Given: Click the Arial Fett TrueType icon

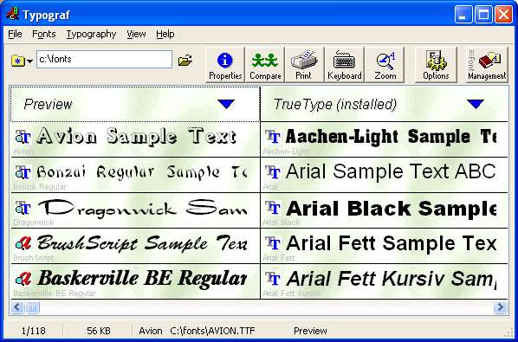Looking at the screenshot, I should 273,243.
